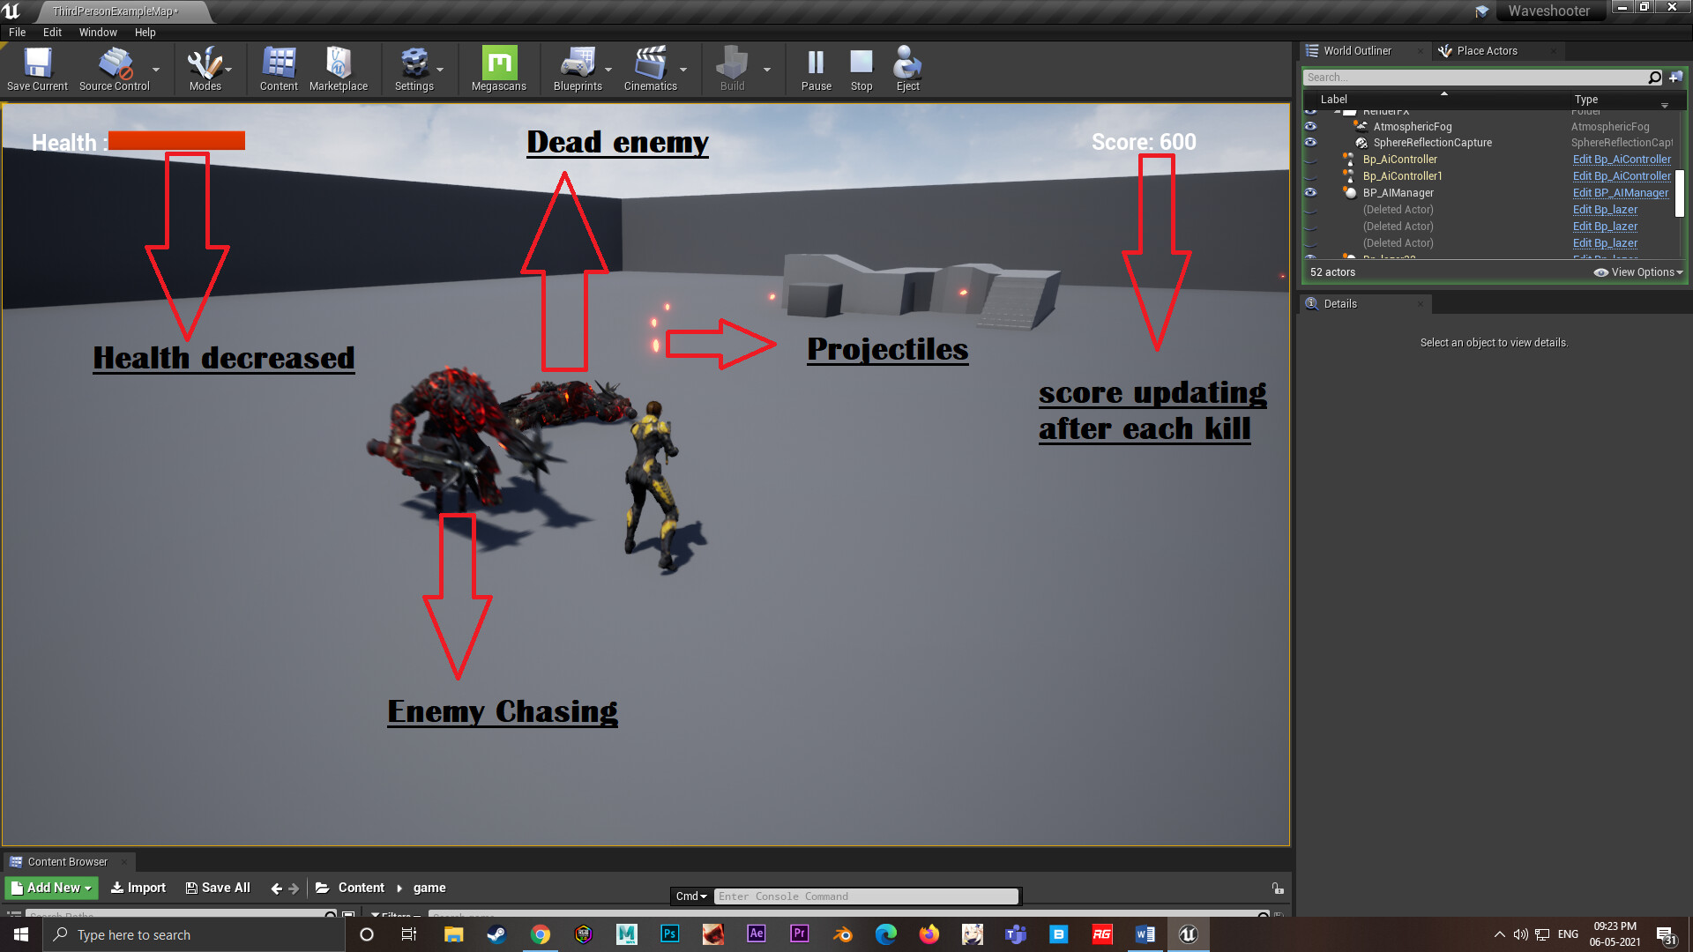
Task: Toggle visibility of SphereReflectionCapture actor
Action: pos(1311,143)
